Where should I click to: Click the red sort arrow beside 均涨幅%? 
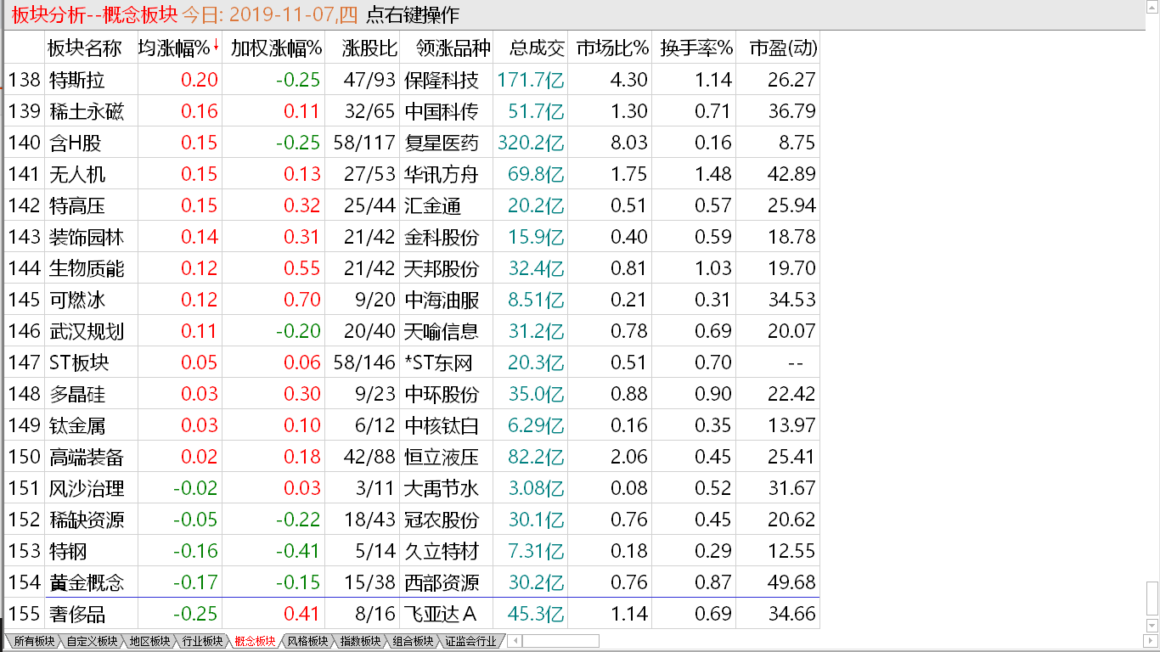pyautogui.click(x=216, y=46)
